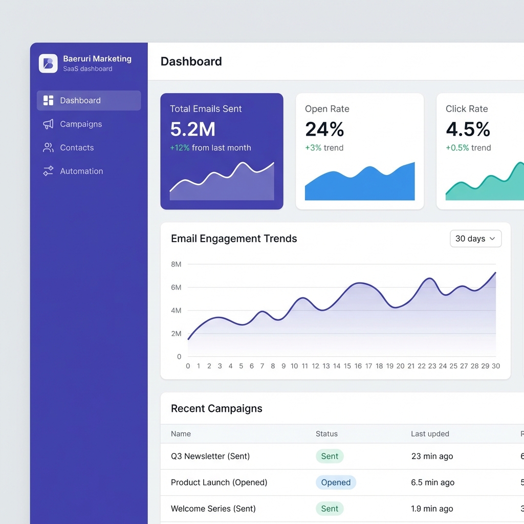524x524 pixels.
Task: Click the Automation workflow icon
Action: pyautogui.click(x=48, y=171)
